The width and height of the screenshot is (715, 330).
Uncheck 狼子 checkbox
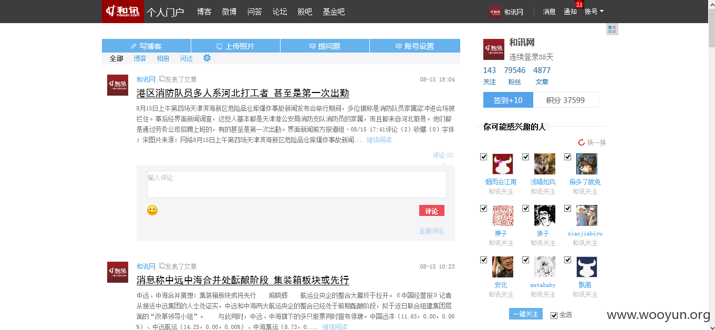click(x=525, y=208)
